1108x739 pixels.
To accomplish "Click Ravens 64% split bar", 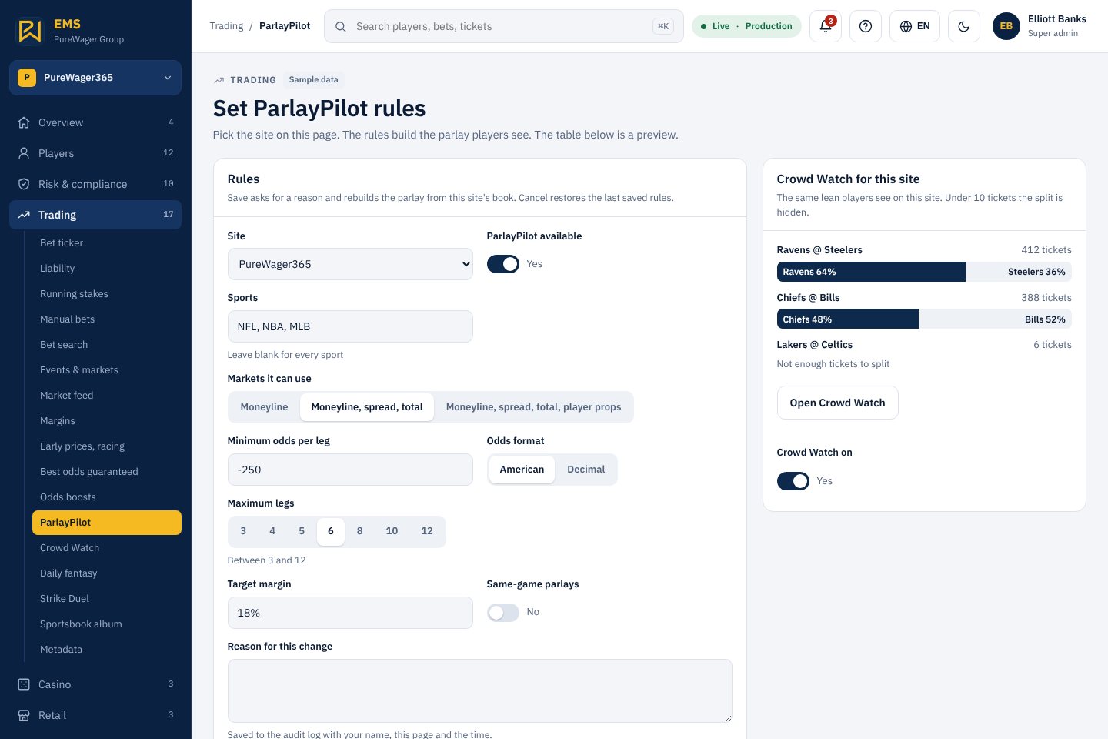I will [x=871, y=272].
